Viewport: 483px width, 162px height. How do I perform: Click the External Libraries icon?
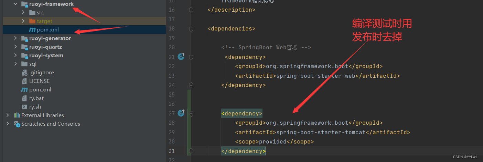coord(17,115)
